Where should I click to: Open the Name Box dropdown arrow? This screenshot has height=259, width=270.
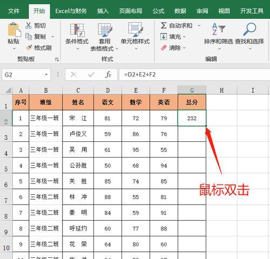click(x=46, y=74)
